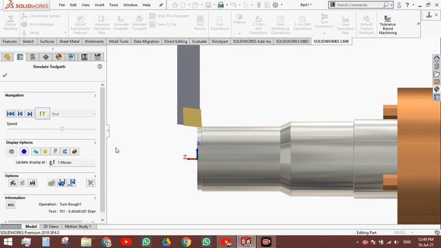This screenshot has height=248, width=441.
Task: Step simulation forward one move
Action: (x=30, y=114)
